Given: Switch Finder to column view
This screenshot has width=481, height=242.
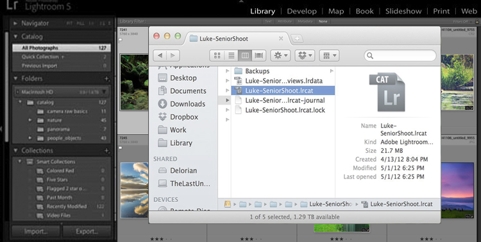Looking at the screenshot, I should pyautogui.click(x=245, y=56).
